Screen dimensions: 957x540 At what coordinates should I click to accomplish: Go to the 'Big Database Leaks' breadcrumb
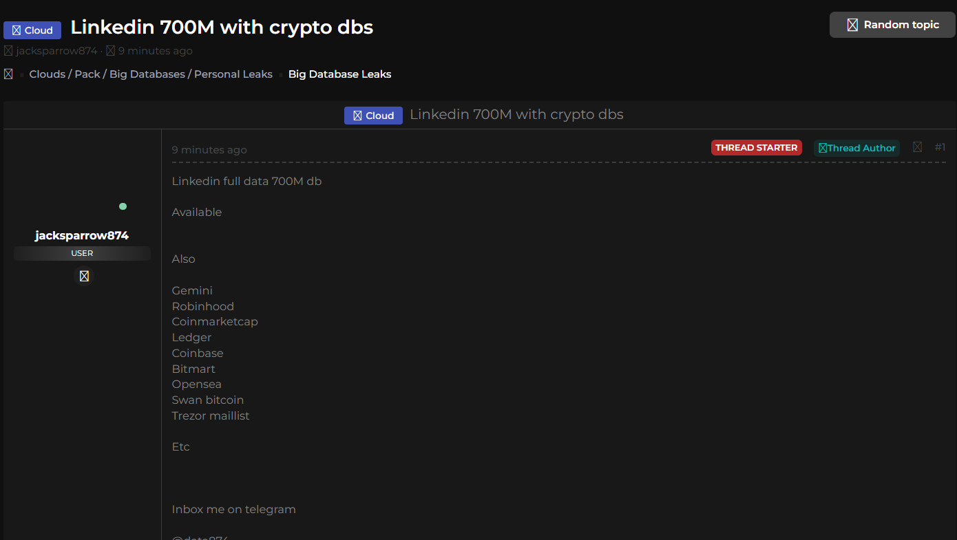pos(339,74)
